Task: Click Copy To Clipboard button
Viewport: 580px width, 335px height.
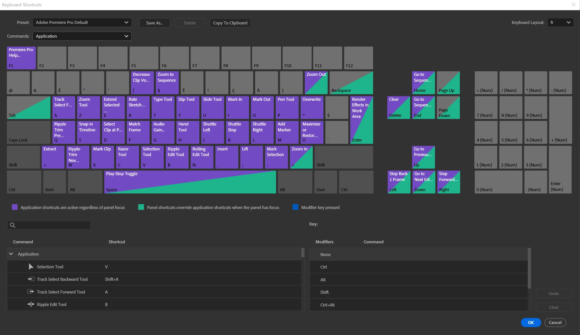Action: (230, 23)
